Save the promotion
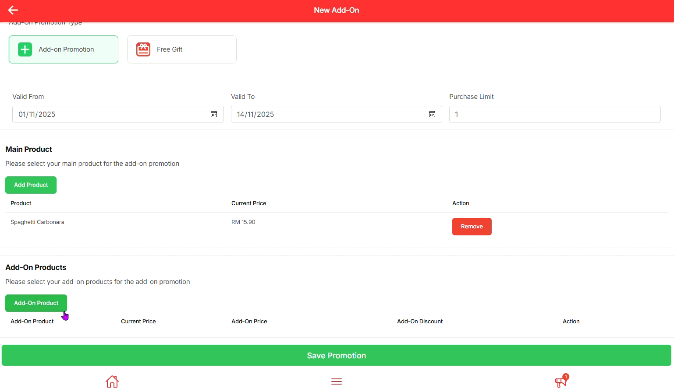 click(x=337, y=355)
